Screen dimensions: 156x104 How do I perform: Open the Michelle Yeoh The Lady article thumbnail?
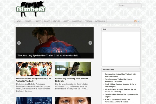[x=34, y=69]
